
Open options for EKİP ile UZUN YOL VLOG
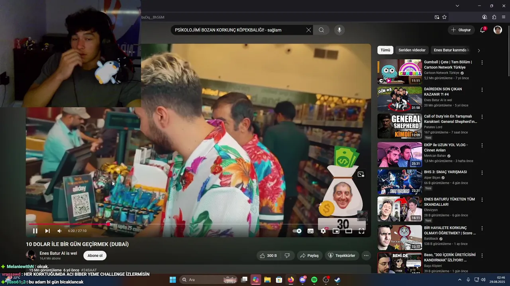click(482, 145)
